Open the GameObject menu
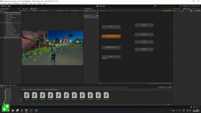 [x=16, y=3]
